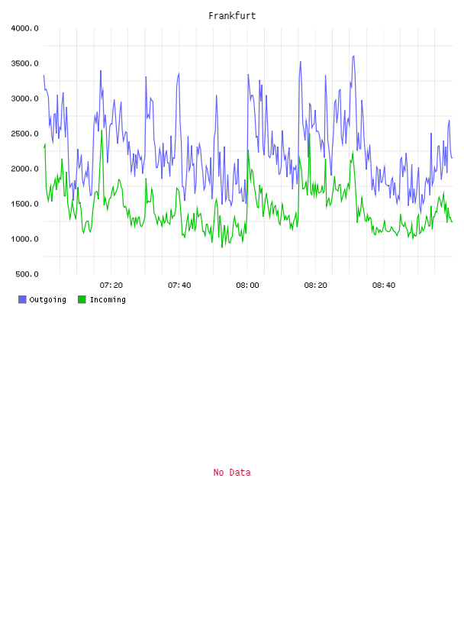Click the 1500.0 y-axis value
464x623 pixels.
[x=24, y=204]
